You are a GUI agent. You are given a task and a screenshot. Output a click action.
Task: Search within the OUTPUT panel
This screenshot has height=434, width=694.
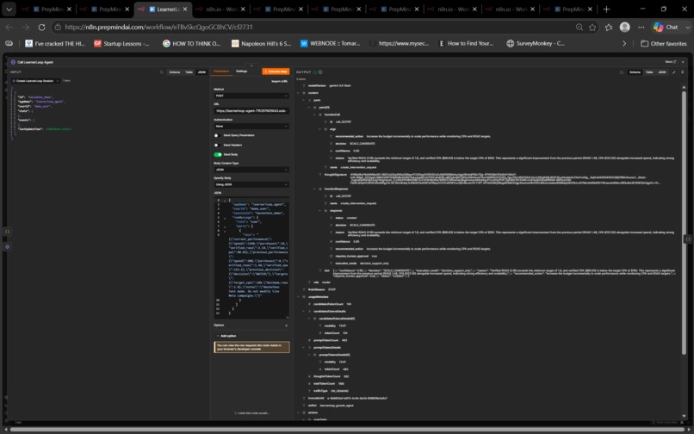click(622, 71)
